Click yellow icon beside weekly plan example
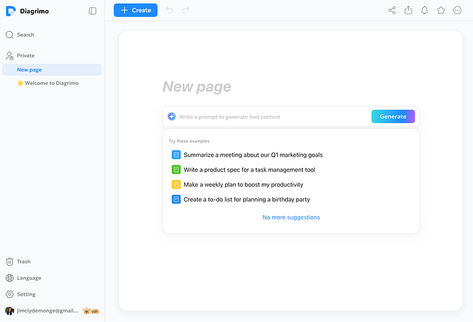The width and height of the screenshot is (473, 322). point(176,184)
